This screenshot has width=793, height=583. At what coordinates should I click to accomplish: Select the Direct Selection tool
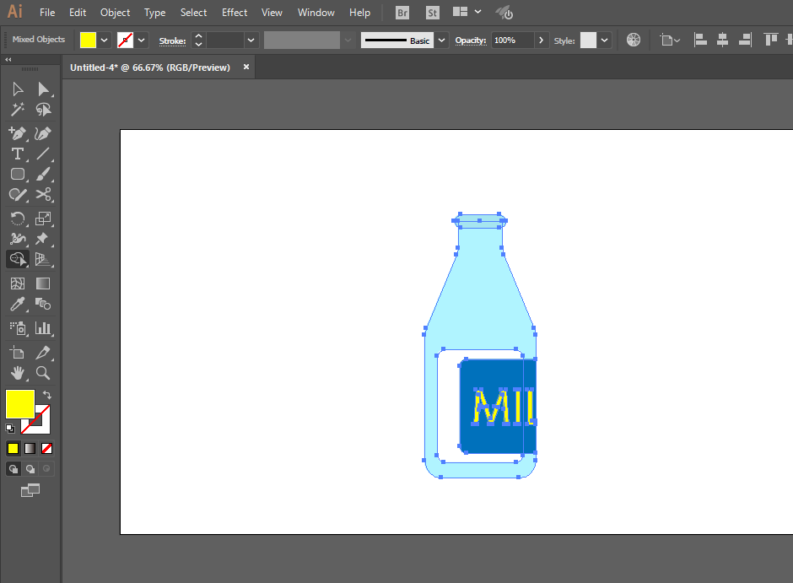(x=44, y=89)
